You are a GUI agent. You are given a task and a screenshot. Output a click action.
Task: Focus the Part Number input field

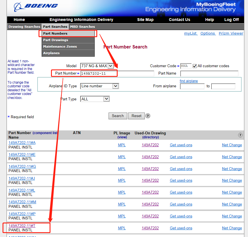point(117,73)
